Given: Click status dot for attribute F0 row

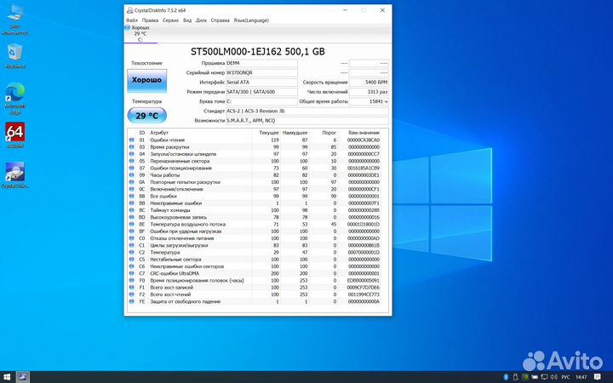Looking at the screenshot, I should [x=131, y=281].
